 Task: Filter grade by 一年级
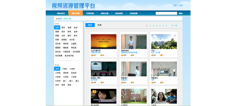(64, 69)
